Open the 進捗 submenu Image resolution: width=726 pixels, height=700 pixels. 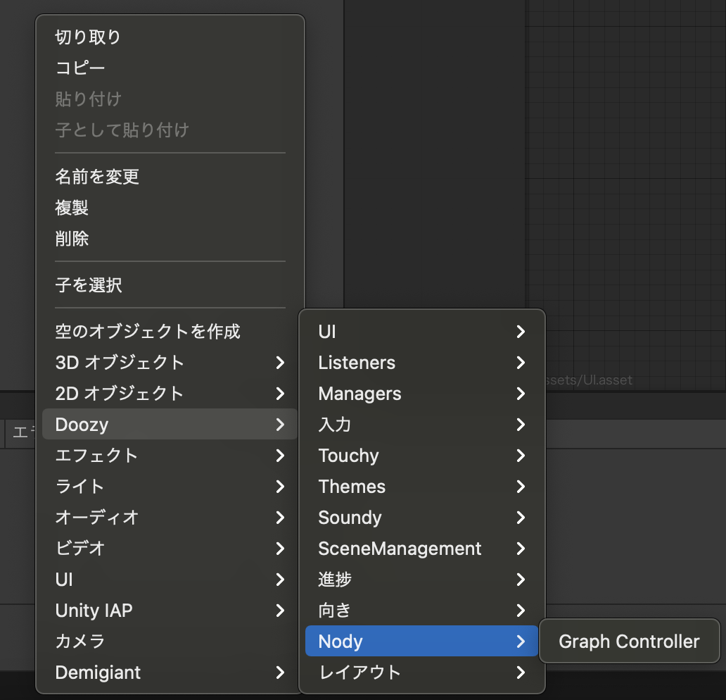pos(422,580)
